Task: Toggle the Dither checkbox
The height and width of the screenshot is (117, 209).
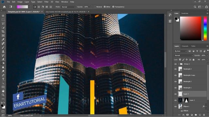Action: 104,7
